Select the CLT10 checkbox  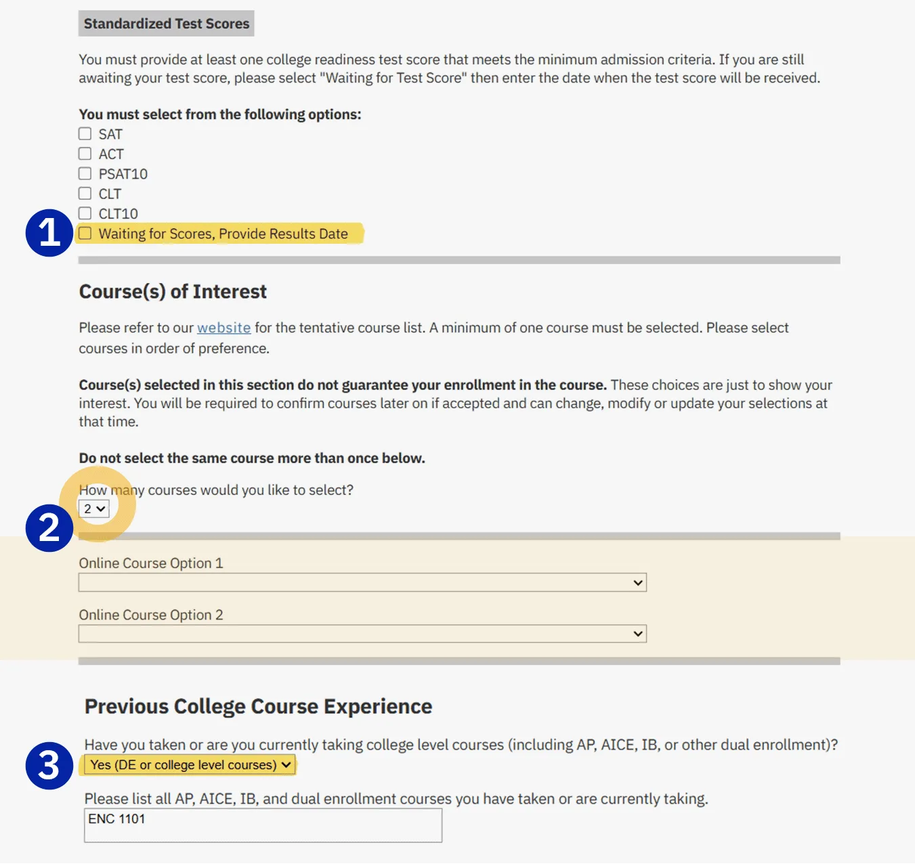pyautogui.click(x=85, y=213)
